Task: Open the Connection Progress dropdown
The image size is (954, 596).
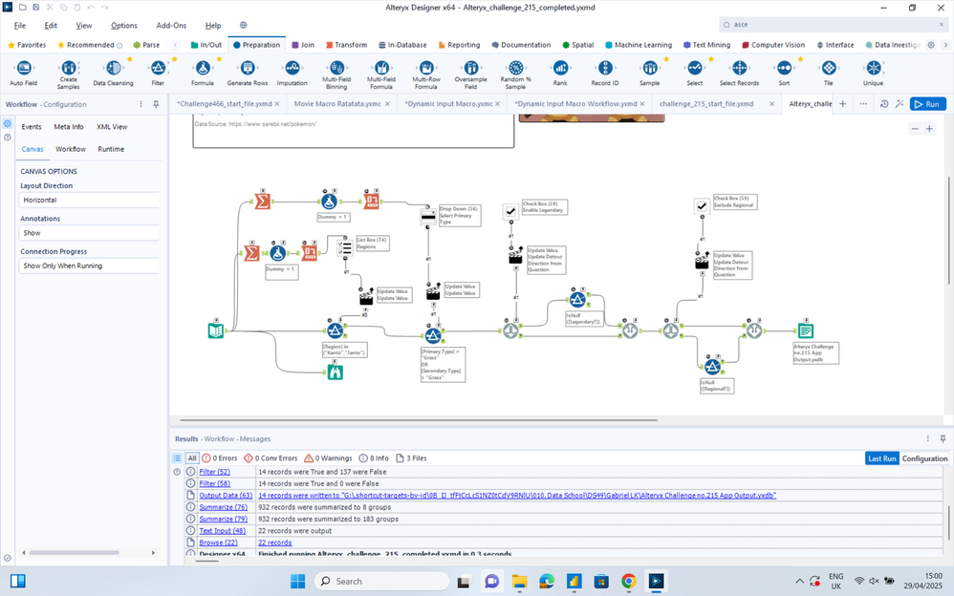Action: [x=89, y=266]
